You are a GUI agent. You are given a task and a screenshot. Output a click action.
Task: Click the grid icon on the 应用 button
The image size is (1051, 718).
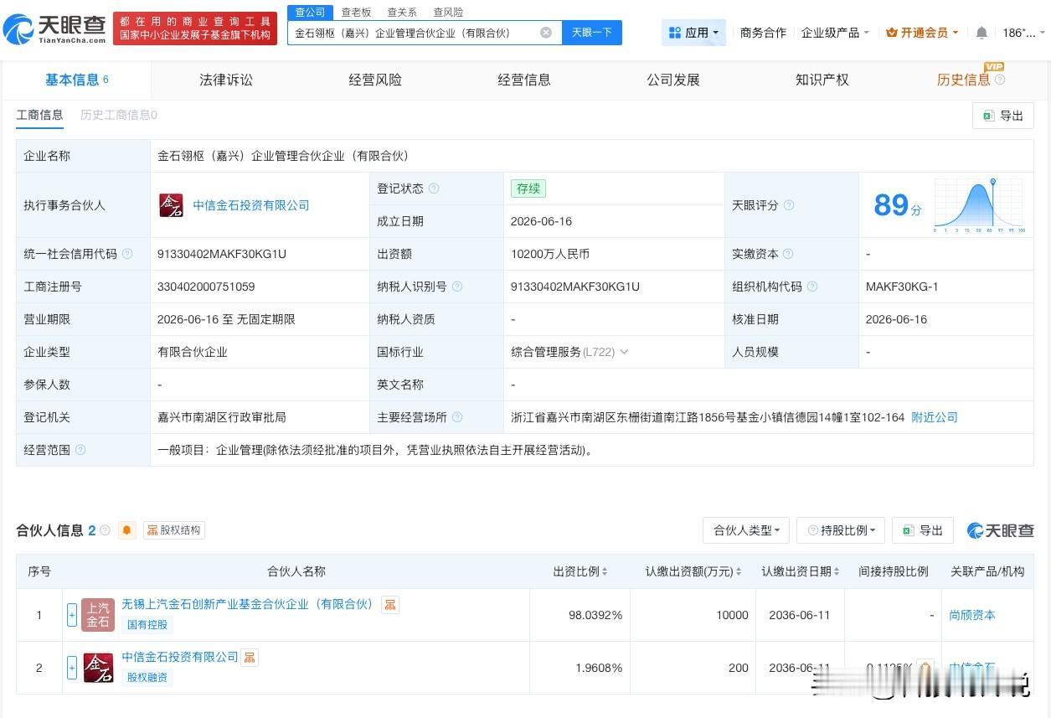click(675, 33)
